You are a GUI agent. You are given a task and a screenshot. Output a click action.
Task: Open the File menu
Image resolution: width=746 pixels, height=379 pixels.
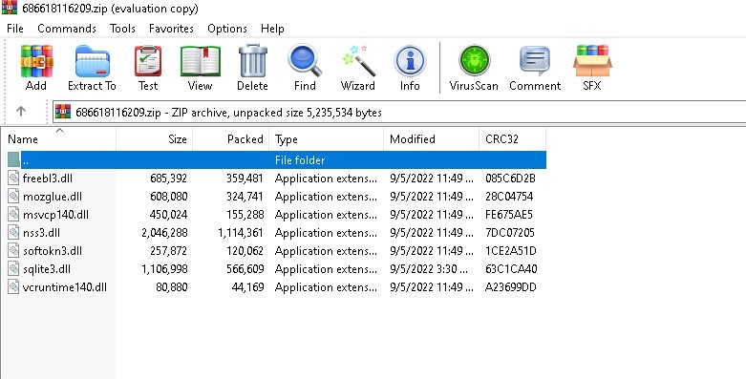click(x=15, y=29)
